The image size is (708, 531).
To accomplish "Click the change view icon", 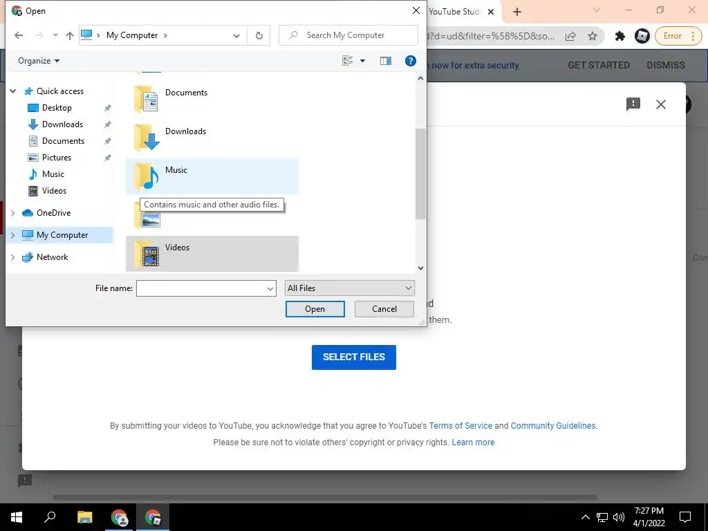I will 347,61.
